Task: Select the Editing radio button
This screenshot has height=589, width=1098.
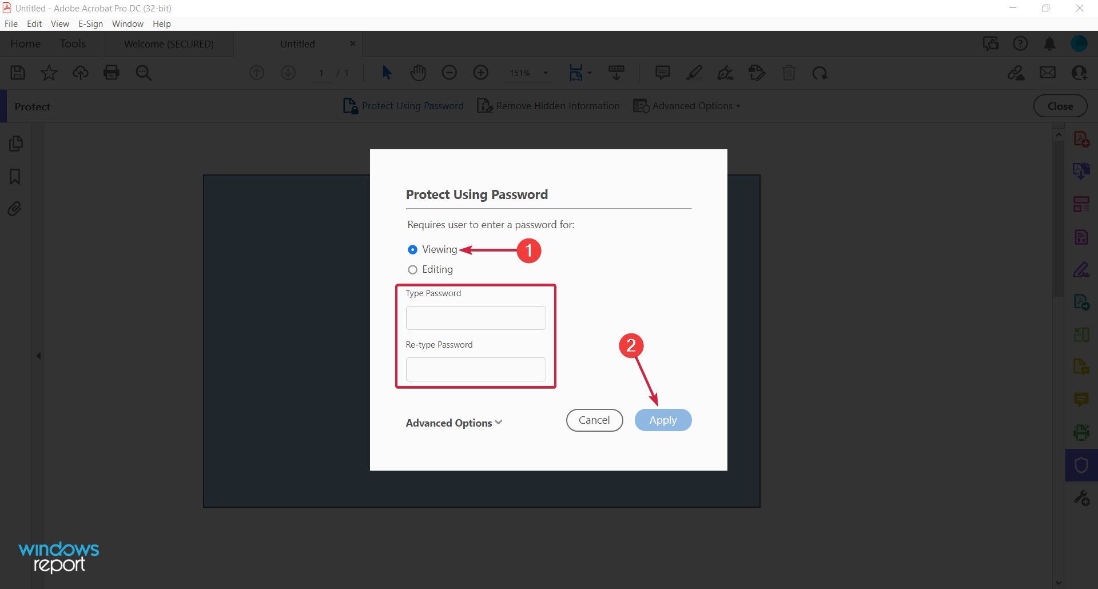Action: (413, 269)
